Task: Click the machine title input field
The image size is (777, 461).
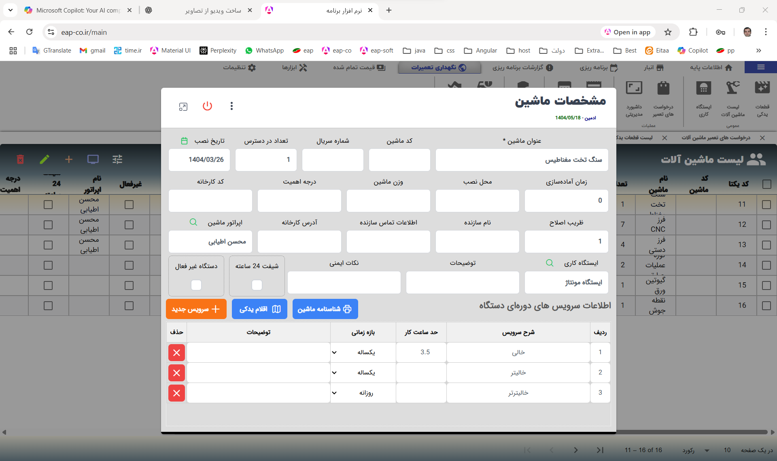Action: [x=521, y=160]
